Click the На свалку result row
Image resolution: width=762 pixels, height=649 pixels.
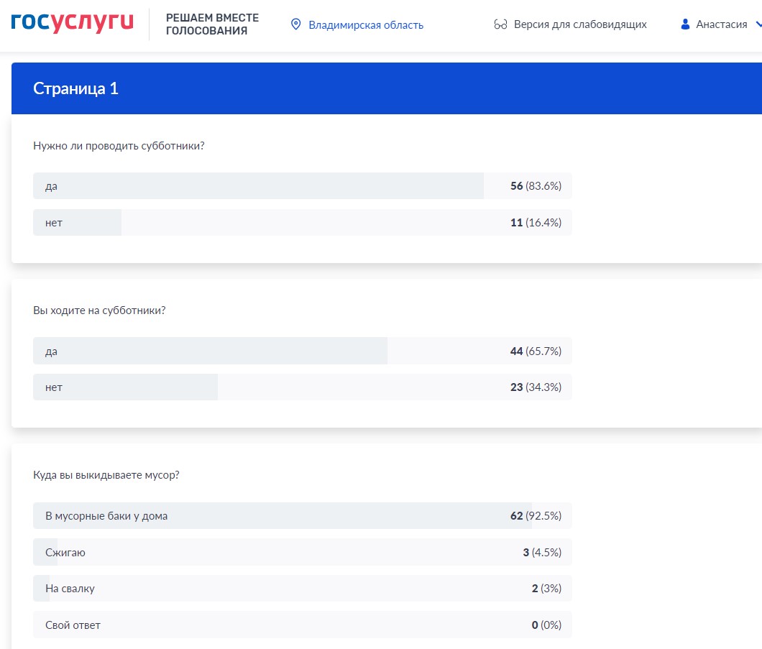click(x=302, y=589)
